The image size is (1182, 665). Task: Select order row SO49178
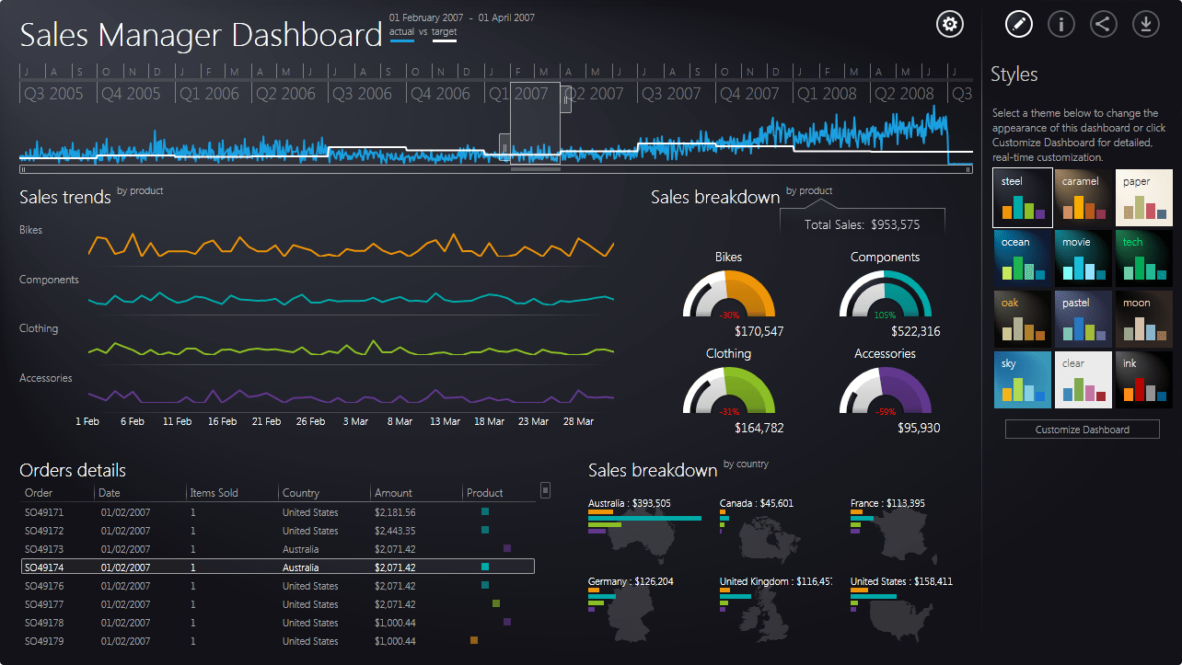click(x=278, y=623)
